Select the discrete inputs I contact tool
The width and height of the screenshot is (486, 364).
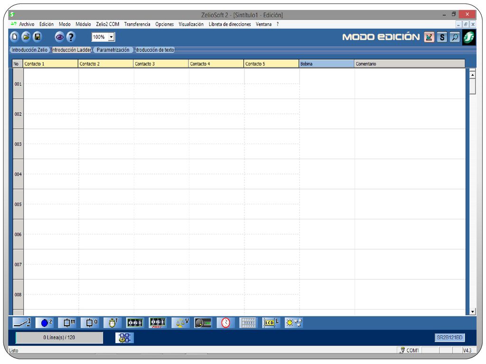[22, 323]
